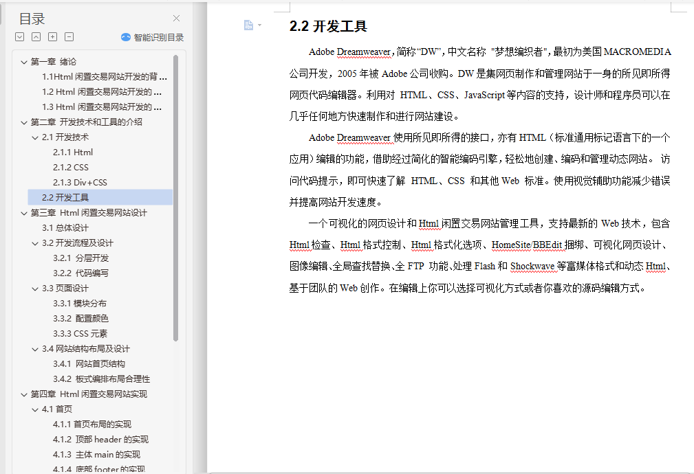This screenshot has width=694, height=474.
Task: Collapse 第三章 Html闲置交易网站设计 chevron
Action: 24,213
